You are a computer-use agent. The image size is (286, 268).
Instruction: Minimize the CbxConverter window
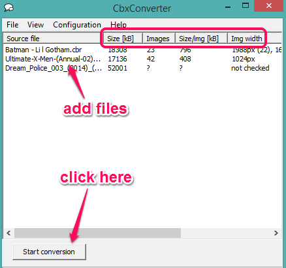tap(228, 7)
